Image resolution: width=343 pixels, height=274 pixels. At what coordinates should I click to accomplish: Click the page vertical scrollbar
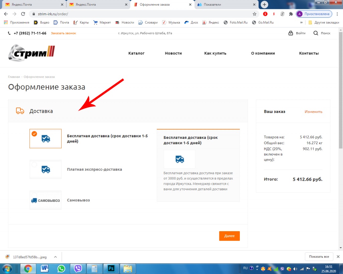point(341,100)
